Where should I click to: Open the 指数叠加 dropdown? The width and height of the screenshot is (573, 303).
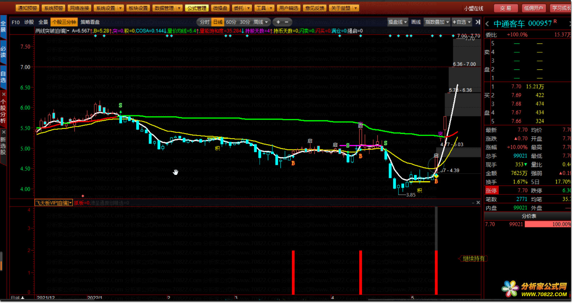[x=437, y=22]
